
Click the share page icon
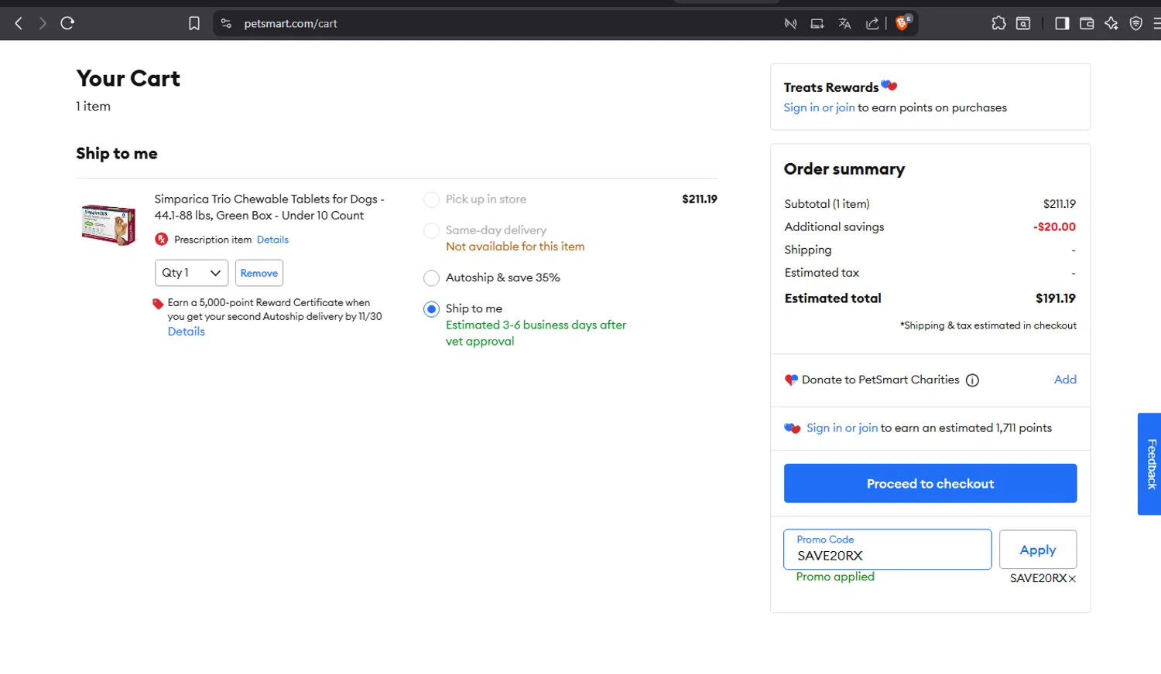pyautogui.click(x=872, y=23)
